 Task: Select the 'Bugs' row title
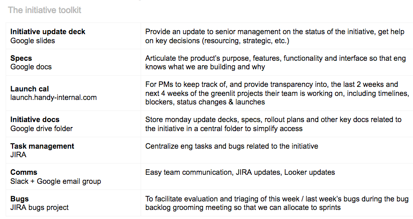click(20, 199)
